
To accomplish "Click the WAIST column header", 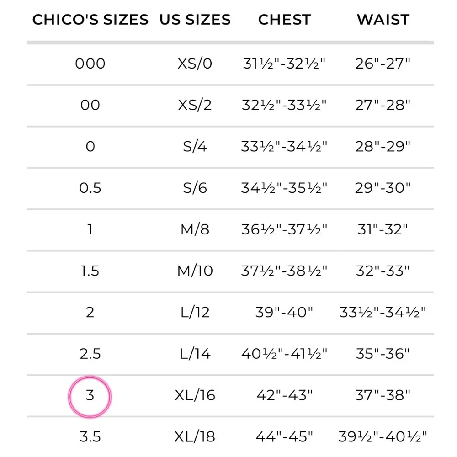I will click(x=383, y=20).
